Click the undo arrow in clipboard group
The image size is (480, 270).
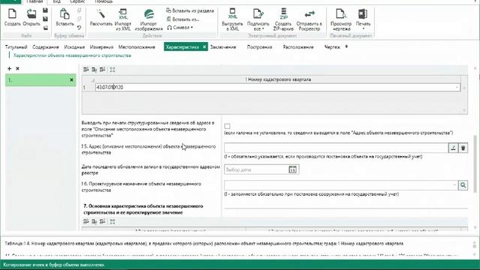click(x=79, y=28)
